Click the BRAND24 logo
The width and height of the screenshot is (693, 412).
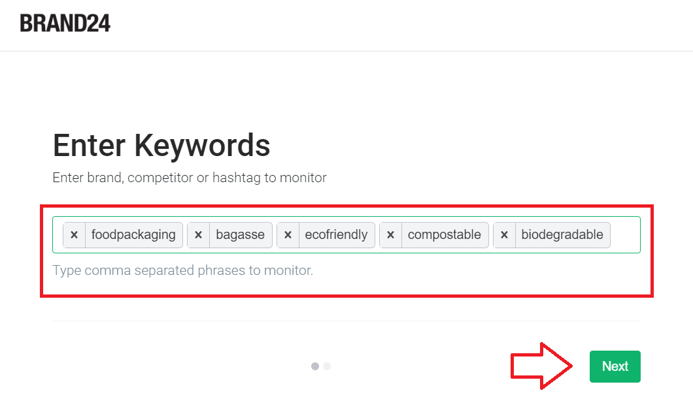pyautogui.click(x=65, y=23)
